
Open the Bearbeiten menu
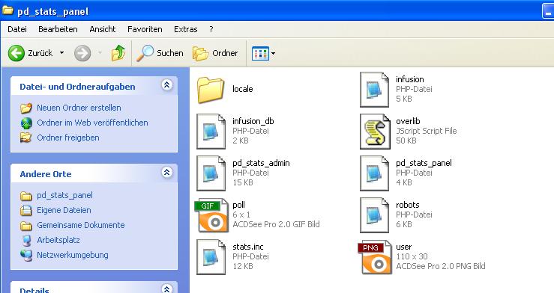pyautogui.click(x=58, y=29)
